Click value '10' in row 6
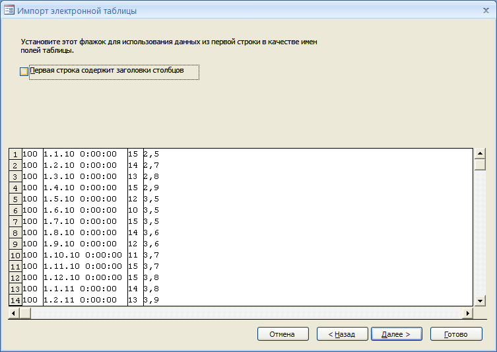This screenshot has width=497, height=352. [x=133, y=210]
